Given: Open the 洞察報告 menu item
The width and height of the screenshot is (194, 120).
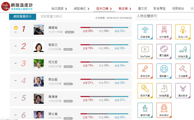Looking at the screenshot, I should click(178, 9).
